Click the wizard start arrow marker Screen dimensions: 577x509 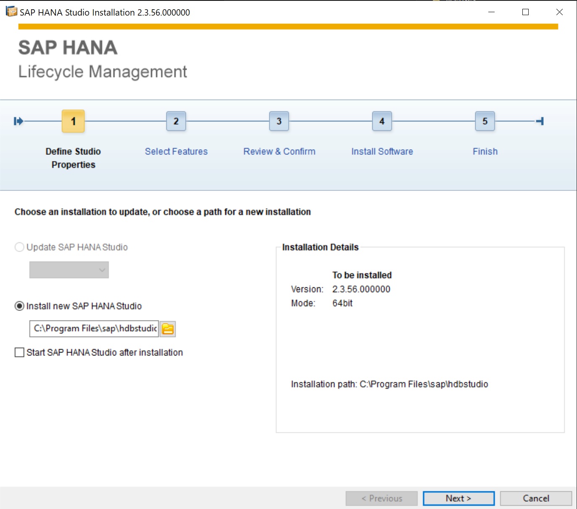coord(18,121)
